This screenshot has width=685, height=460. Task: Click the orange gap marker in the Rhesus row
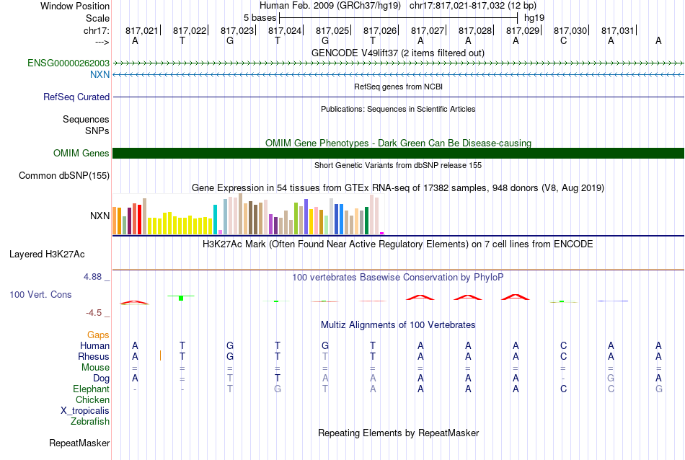click(x=160, y=355)
